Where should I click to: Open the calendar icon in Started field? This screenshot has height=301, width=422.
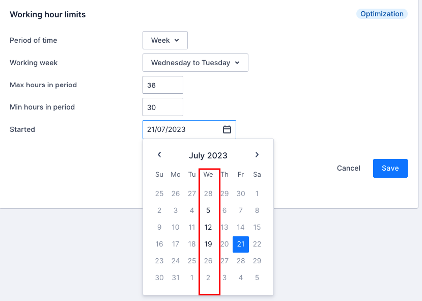point(227,129)
